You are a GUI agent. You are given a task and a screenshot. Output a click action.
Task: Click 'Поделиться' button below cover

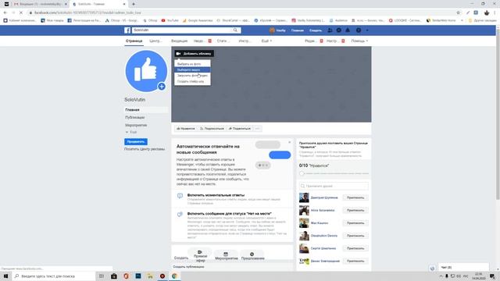pyautogui.click(x=240, y=128)
